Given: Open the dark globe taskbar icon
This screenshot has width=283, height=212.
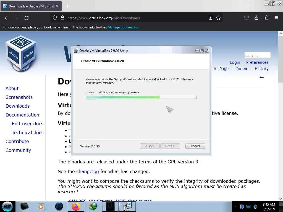Looking at the screenshot, I should coord(59,206).
